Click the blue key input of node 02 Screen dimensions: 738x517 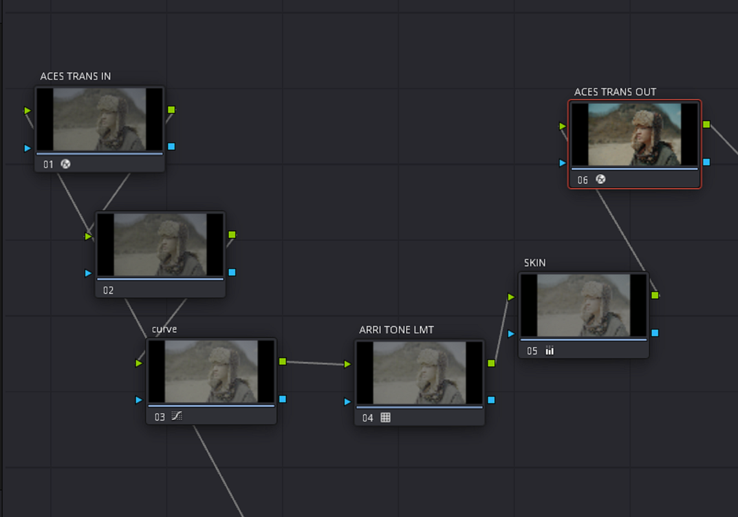pyautogui.click(x=88, y=273)
